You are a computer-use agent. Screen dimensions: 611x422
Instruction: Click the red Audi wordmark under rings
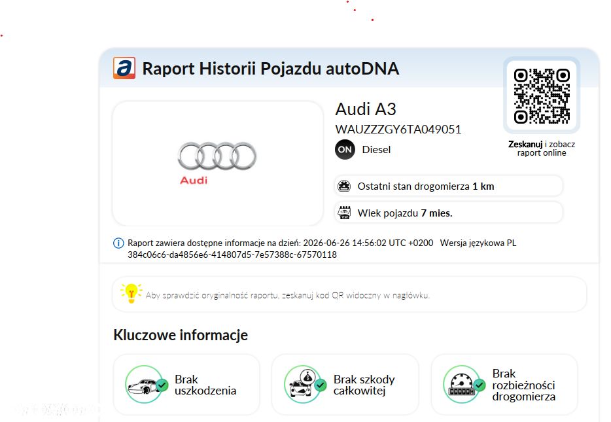(194, 181)
